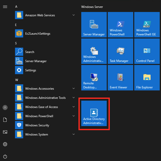Launch the Task Manager tile
The height and width of the screenshot is (161, 161).
click(x=120, y=51)
